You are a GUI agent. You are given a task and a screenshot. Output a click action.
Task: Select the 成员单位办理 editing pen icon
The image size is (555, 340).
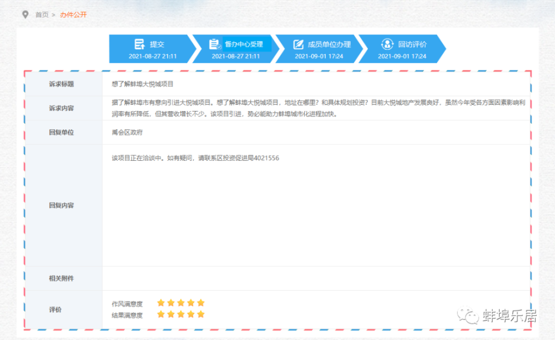(x=297, y=44)
